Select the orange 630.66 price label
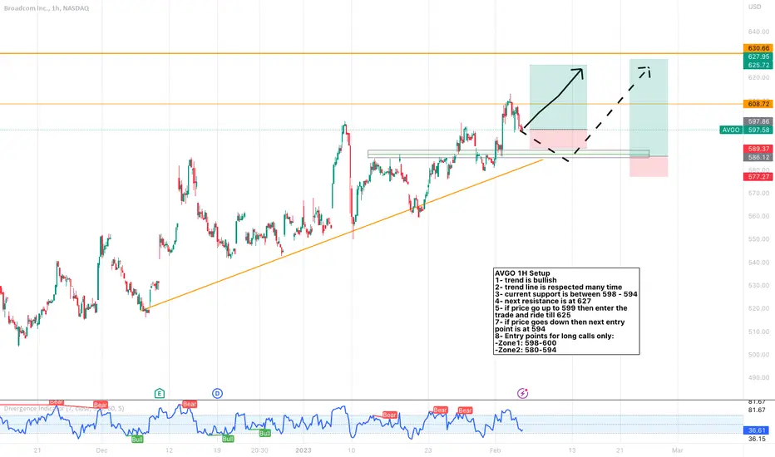 click(x=758, y=48)
